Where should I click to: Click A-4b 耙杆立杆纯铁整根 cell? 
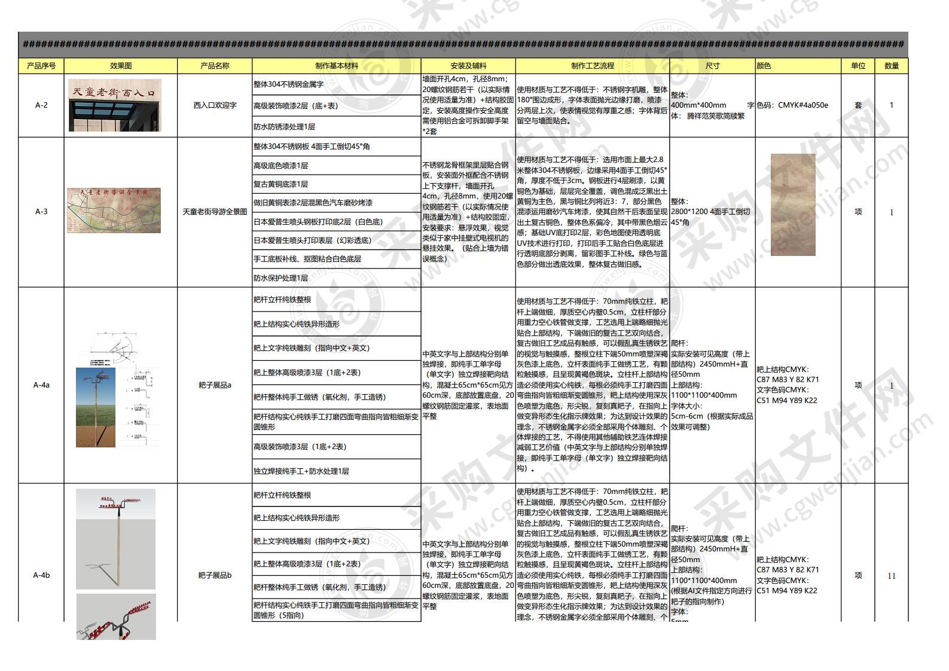(x=337, y=495)
